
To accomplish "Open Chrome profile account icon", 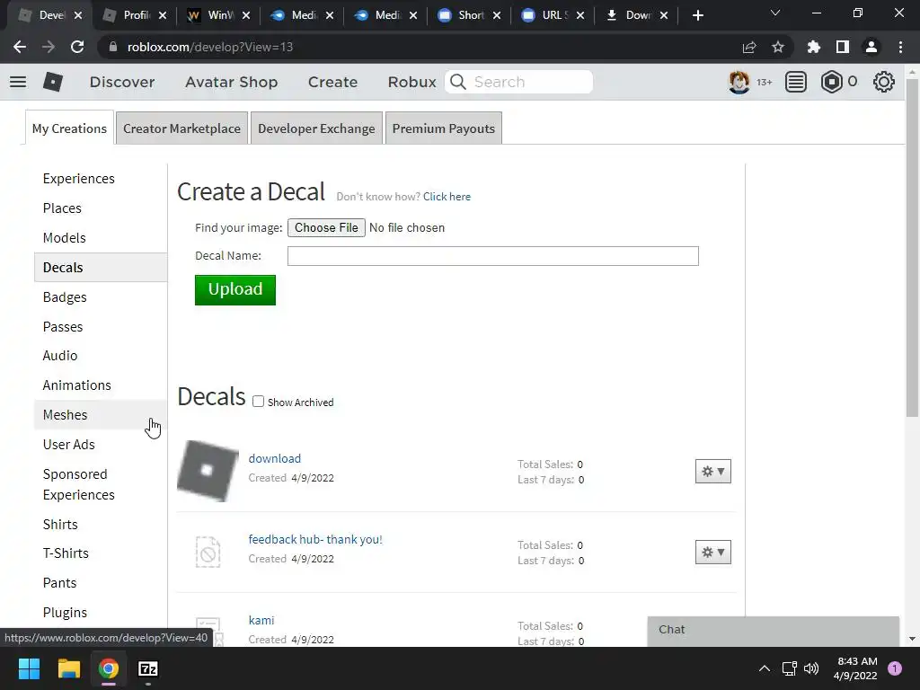I will (871, 47).
